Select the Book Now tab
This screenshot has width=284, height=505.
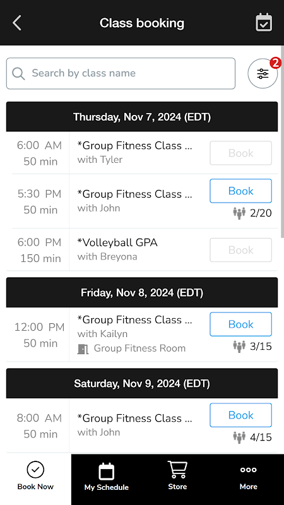(35, 475)
